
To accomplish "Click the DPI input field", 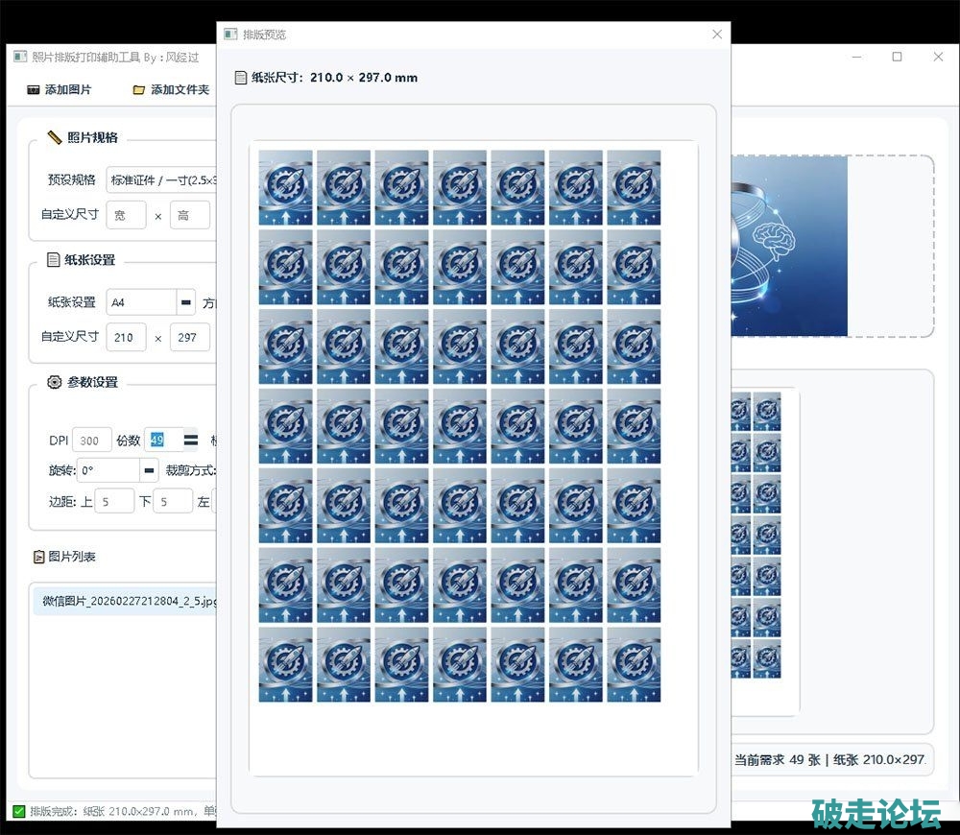I will [91, 441].
